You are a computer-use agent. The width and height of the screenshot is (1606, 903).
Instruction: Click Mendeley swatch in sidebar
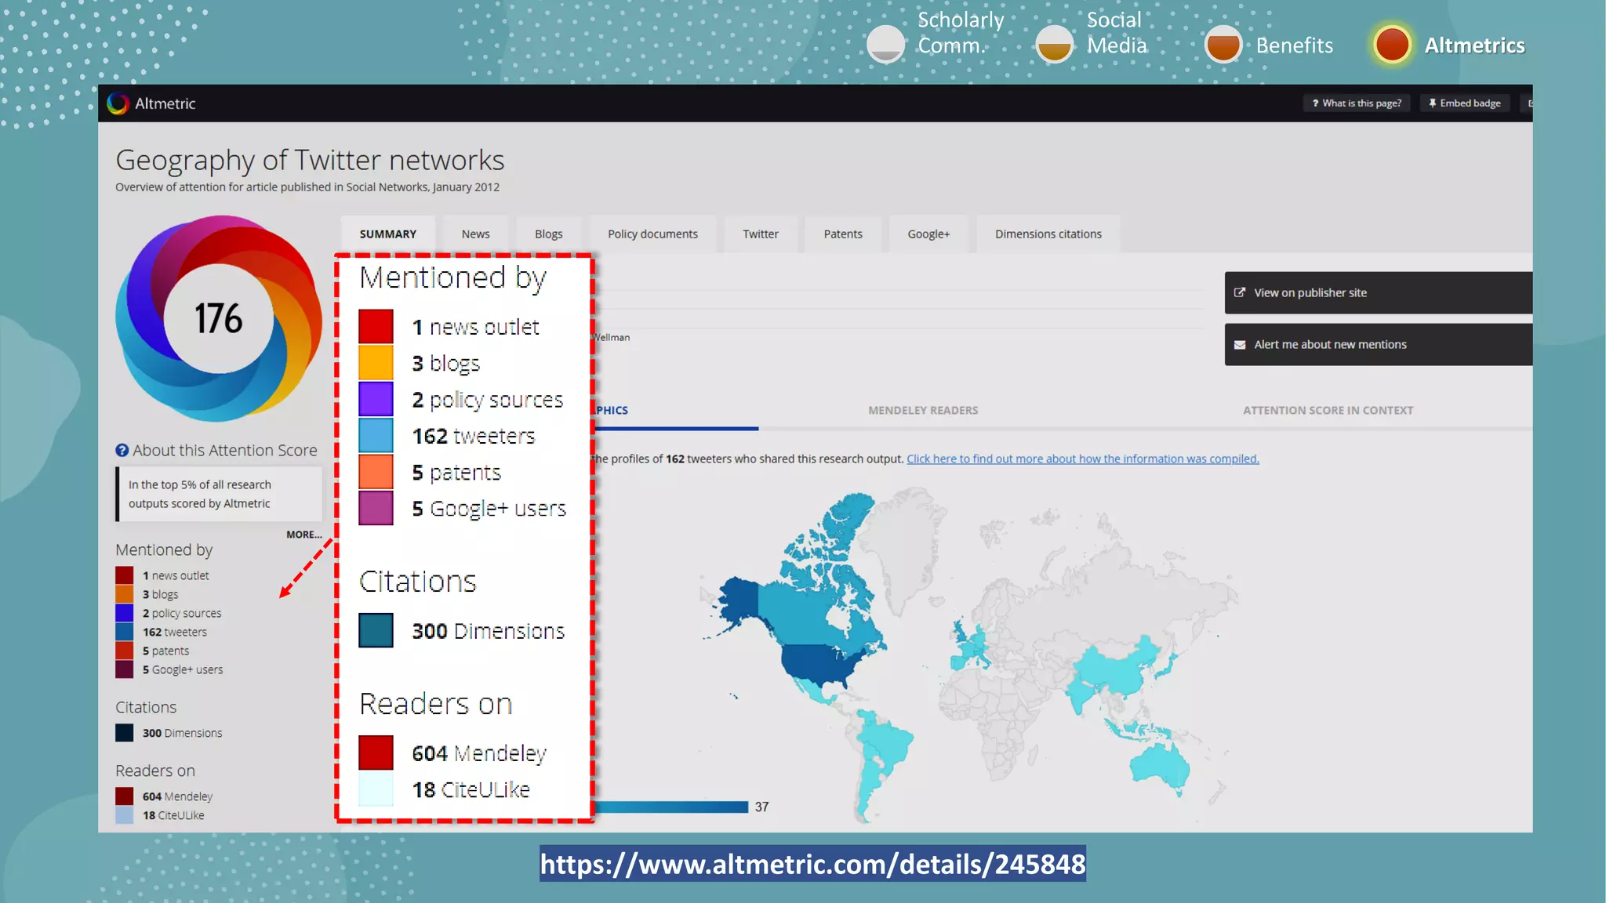(124, 796)
